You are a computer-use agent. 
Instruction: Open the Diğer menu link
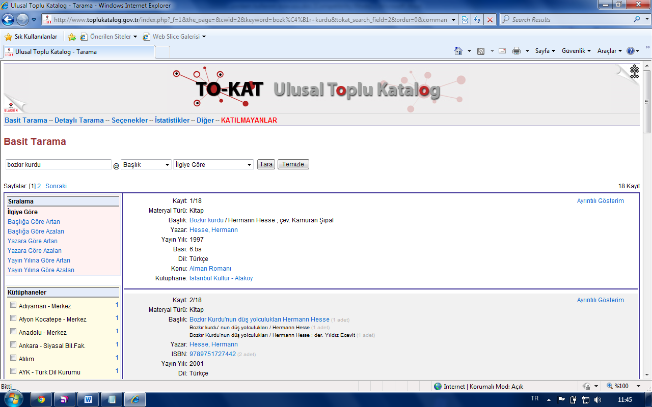(205, 121)
